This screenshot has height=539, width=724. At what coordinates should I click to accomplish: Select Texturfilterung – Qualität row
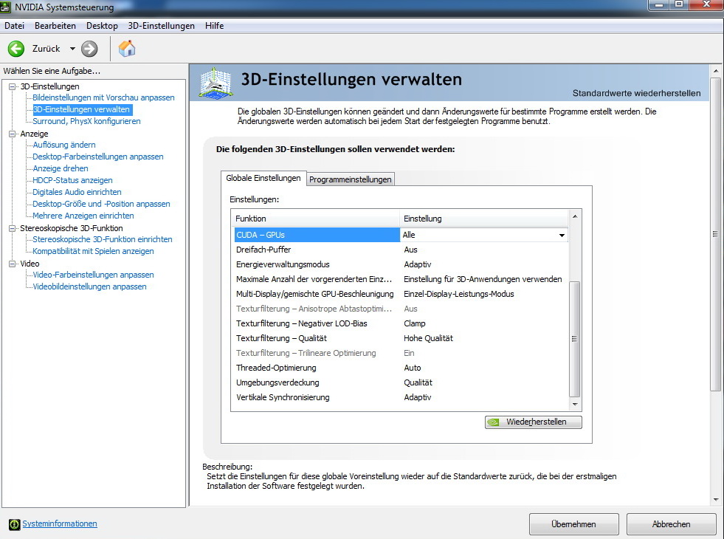tap(401, 338)
